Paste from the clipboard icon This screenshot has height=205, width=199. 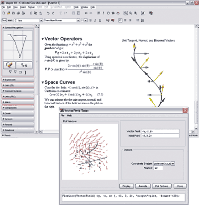click(40, 13)
